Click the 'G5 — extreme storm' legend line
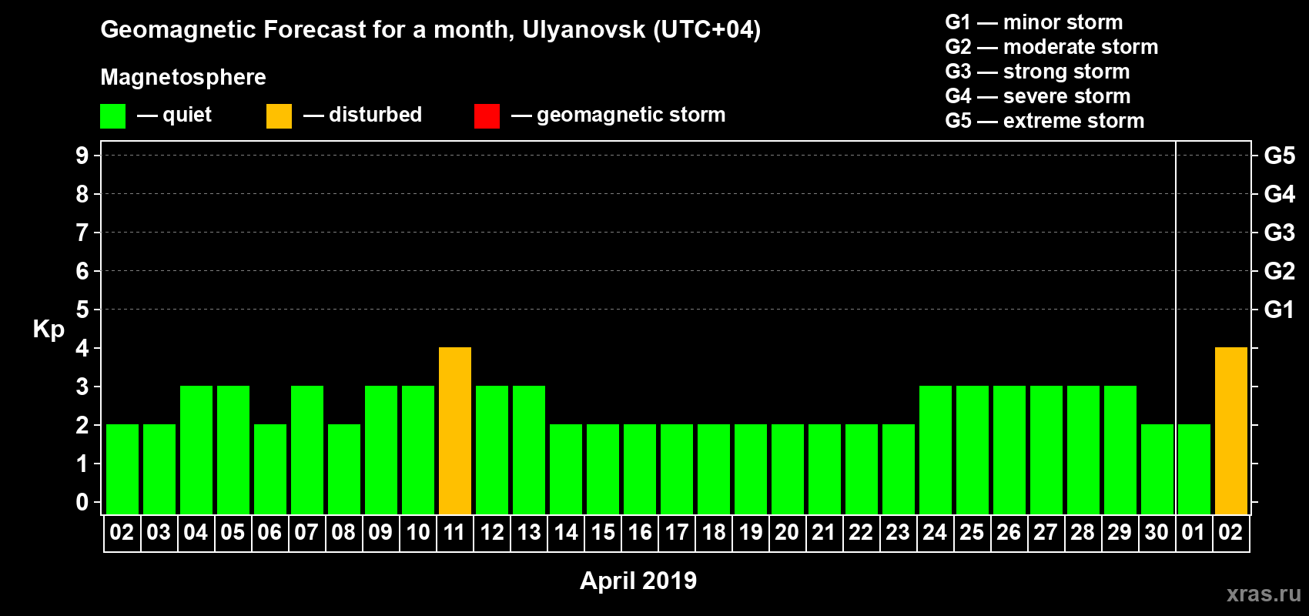Screen dimensions: 1309x616 (1045, 121)
